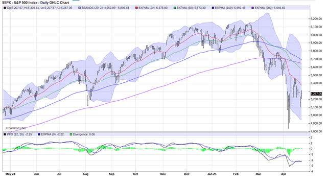This screenshot has width=327, height=184.
Task: Click the EXPMA (50): 5,573.33 label
Action: (x=191, y=8)
